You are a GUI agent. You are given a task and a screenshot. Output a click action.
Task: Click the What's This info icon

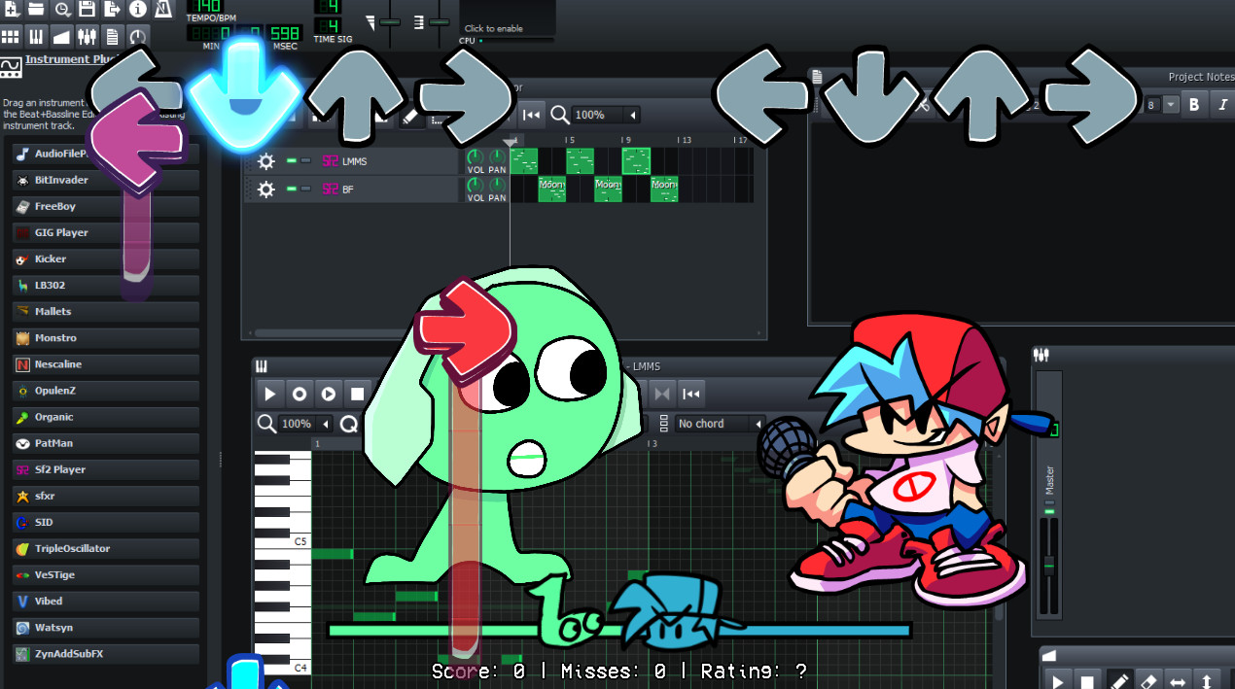tap(137, 9)
